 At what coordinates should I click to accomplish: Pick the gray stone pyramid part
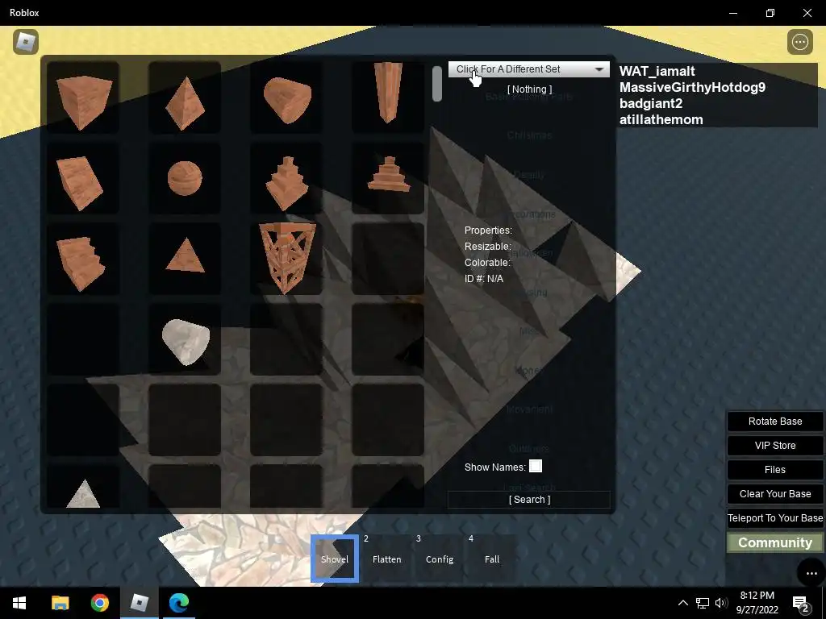pyautogui.click(x=83, y=487)
